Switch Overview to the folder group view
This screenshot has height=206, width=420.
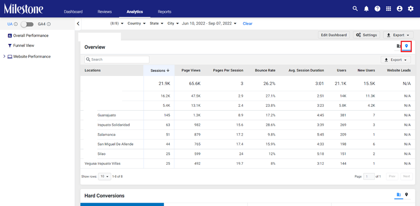coord(398,46)
